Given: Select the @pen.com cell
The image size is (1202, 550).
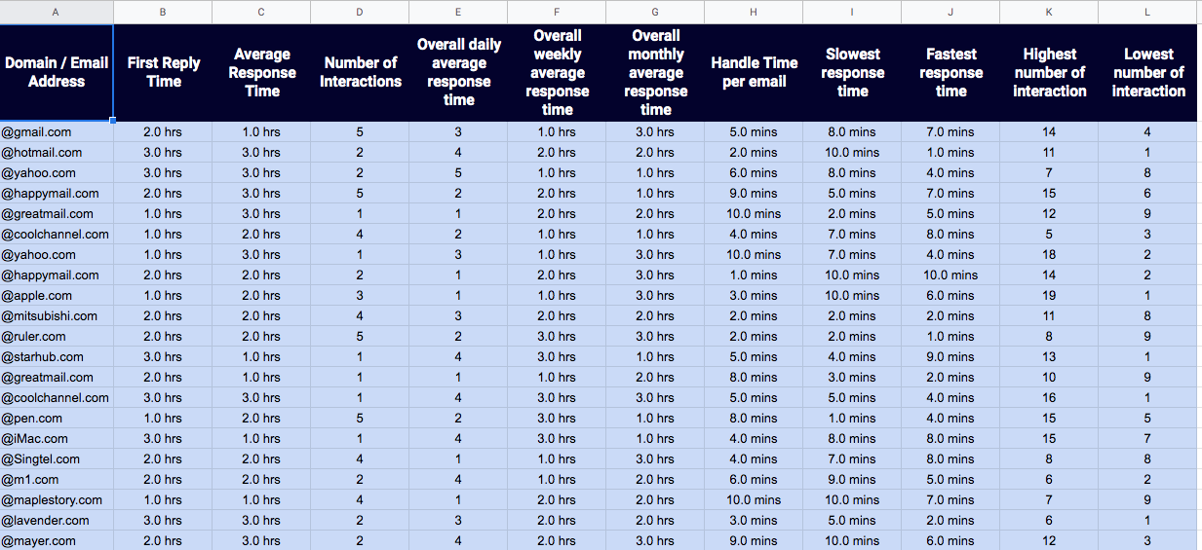Looking at the screenshot, I should (57, 418).
